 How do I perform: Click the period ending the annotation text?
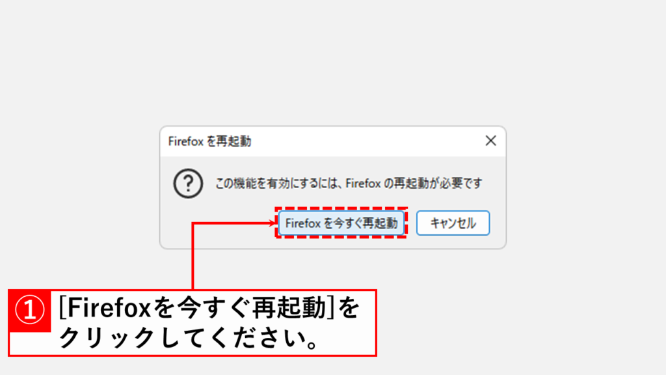[312, 345]
